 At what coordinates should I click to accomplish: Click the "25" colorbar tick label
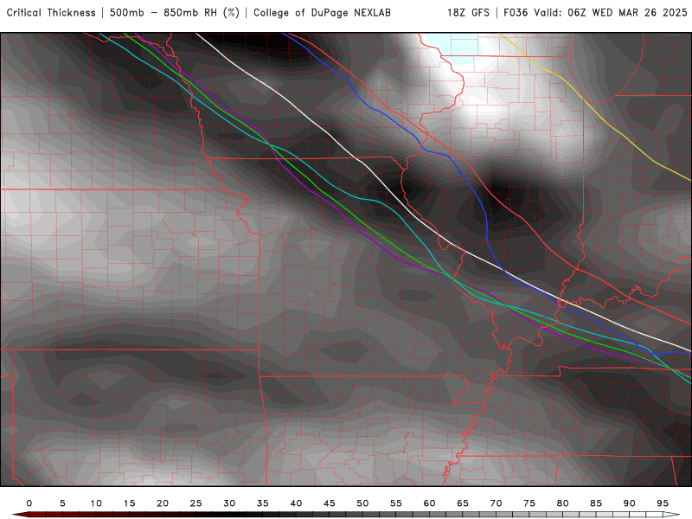click(196, 503)
